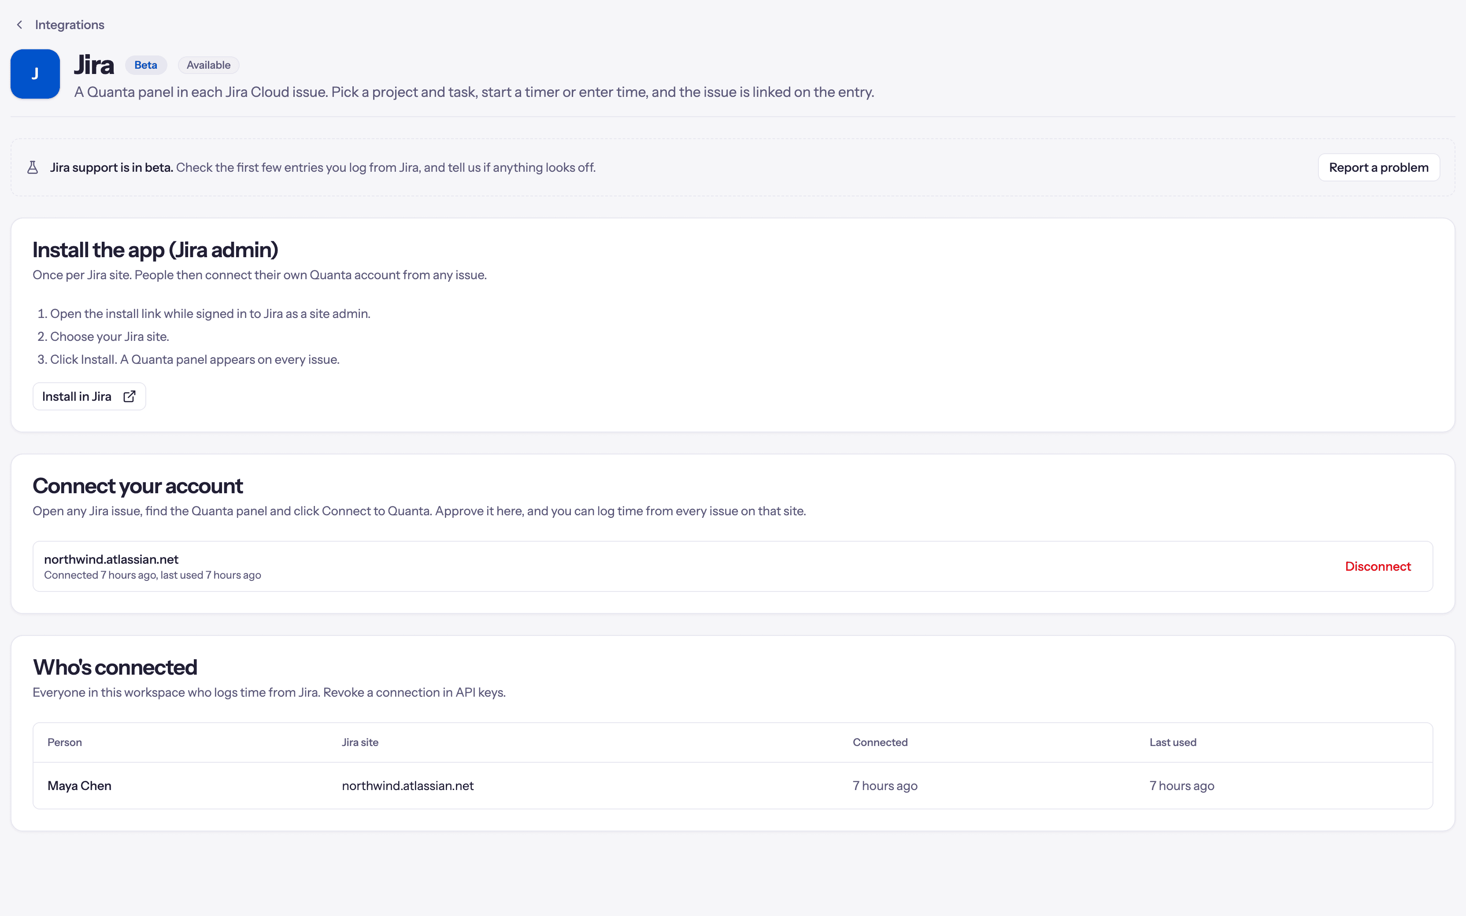Screen dimensions: 1466x916
Task: Click the Connected column header
Action: tap(880, 742)
